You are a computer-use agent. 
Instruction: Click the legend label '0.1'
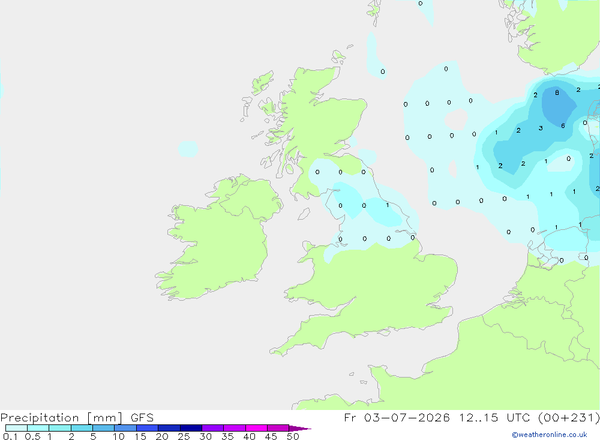point(10,436)
